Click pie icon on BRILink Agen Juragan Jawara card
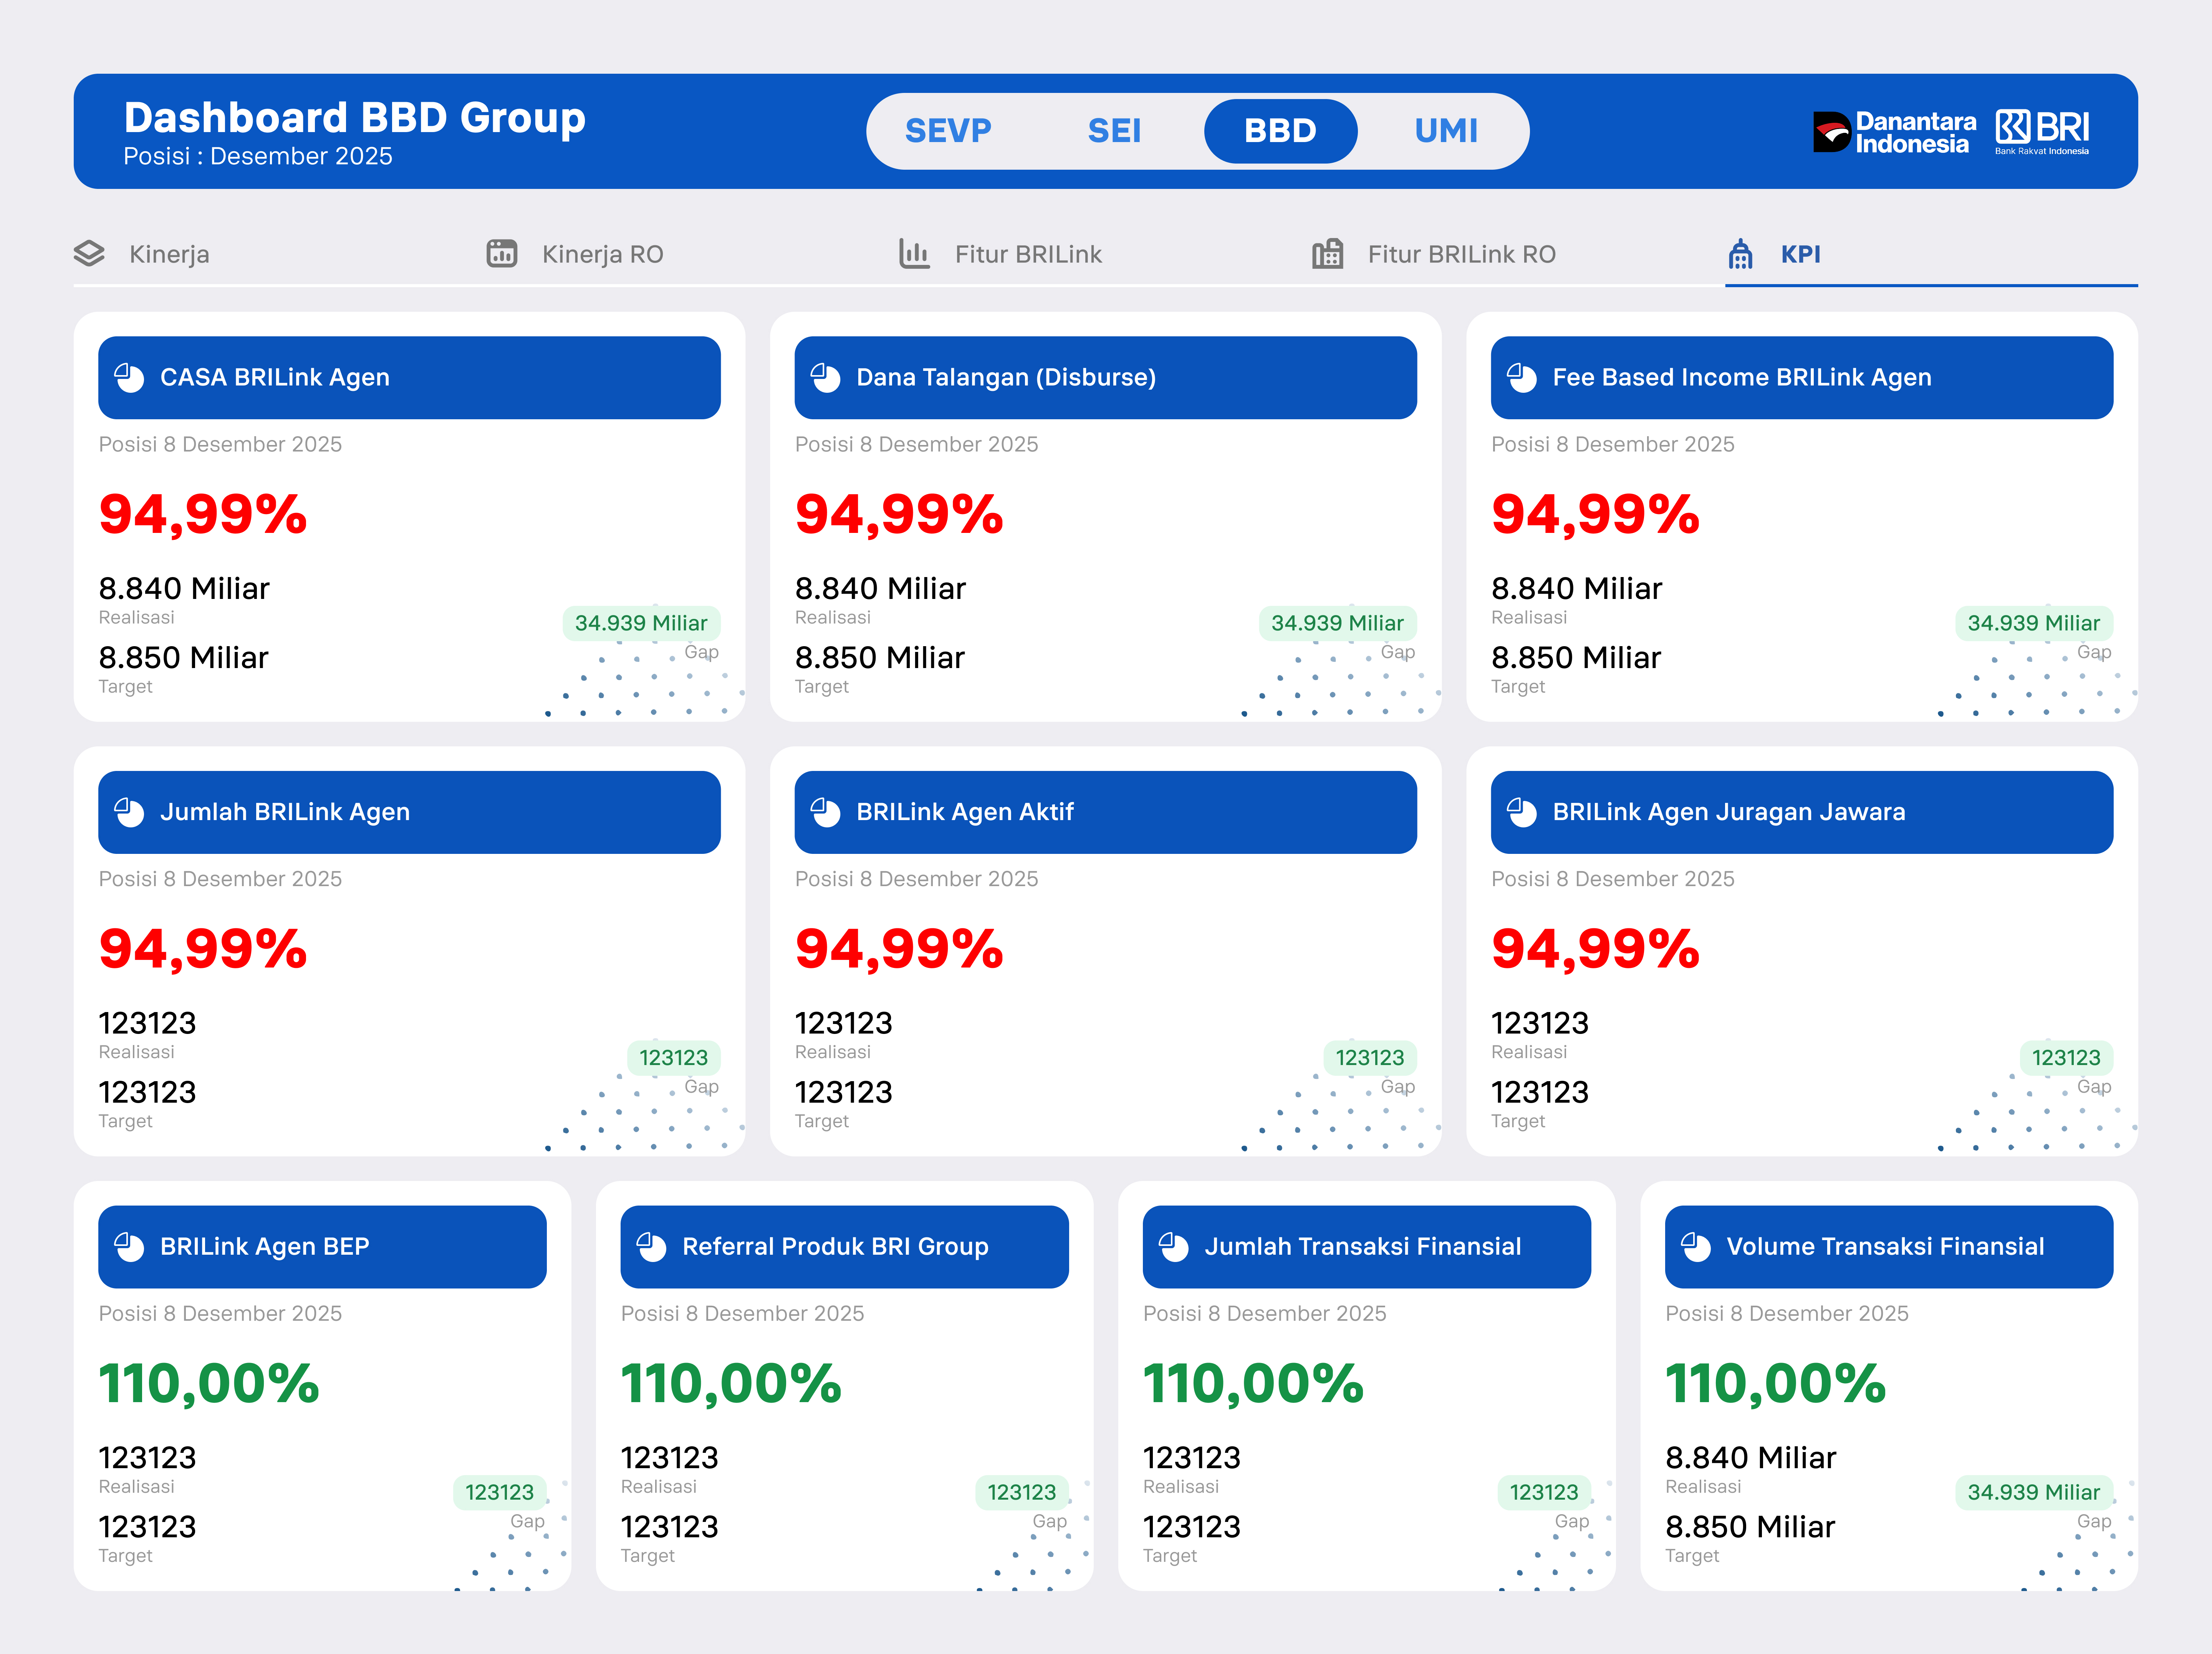Image resolution: width=2212 pixels, height=1654 pixels. 1522,812
